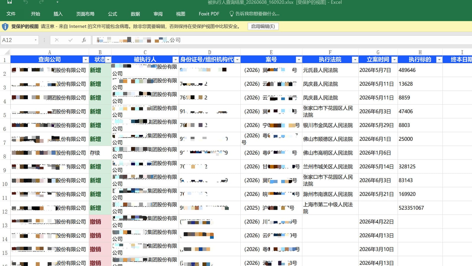The image size is (472, 266).
Task: Click the 上海市第二中级人民法院 cell
Action: tap(330, 208)
